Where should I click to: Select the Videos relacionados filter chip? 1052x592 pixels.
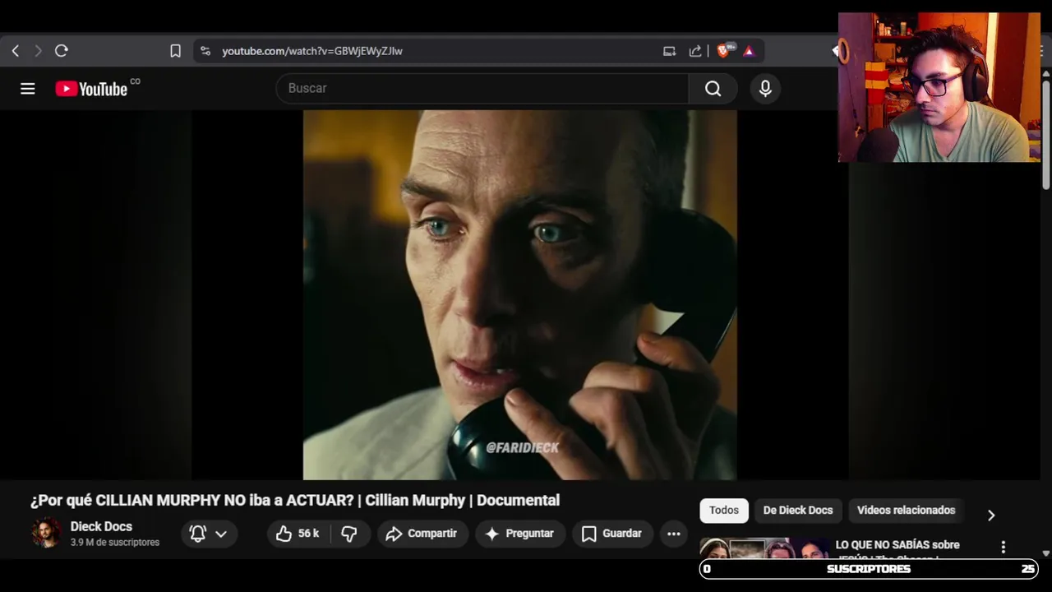[906, 511]
